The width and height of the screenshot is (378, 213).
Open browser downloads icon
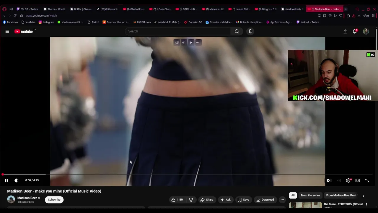[x=359, y=16]
